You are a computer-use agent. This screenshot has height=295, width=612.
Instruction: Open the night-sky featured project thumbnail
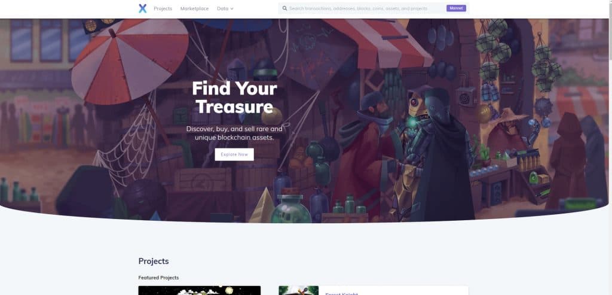click(x=200, y=290)
